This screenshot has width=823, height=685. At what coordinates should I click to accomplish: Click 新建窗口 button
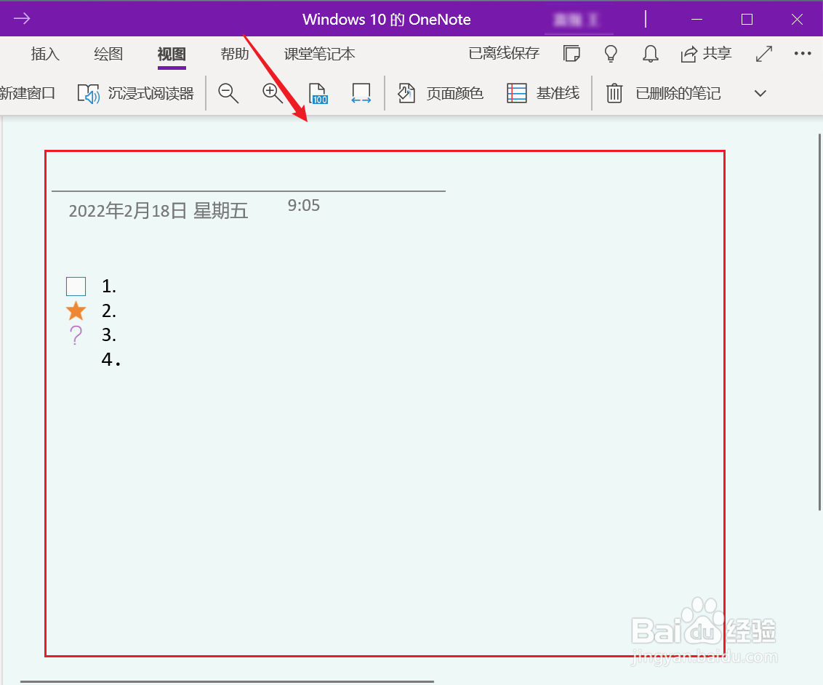pos(28,93)
